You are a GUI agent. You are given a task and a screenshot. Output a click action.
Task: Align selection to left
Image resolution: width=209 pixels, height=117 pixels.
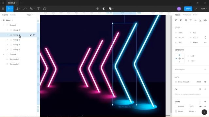[176, 20]
